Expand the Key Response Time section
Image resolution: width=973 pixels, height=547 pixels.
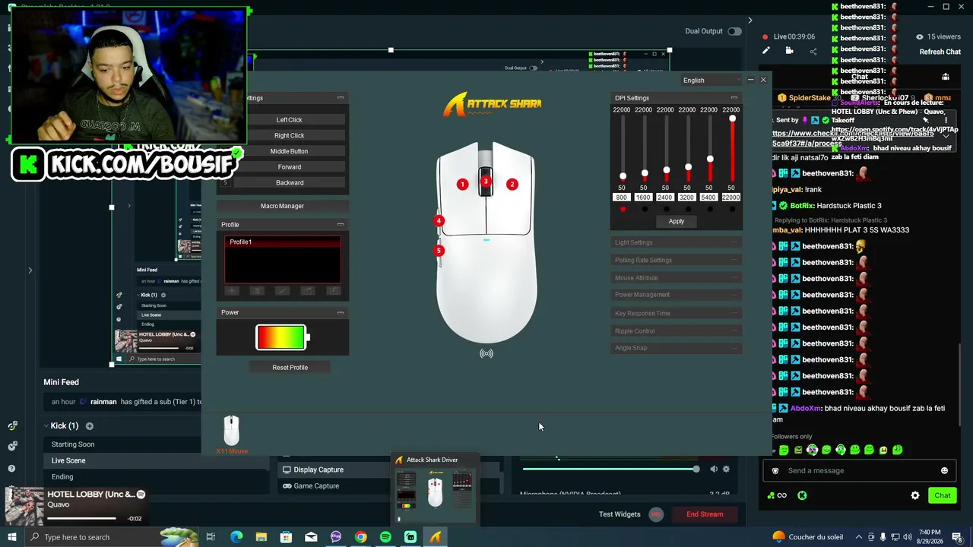pyautogui.click(x=677, y=313)
